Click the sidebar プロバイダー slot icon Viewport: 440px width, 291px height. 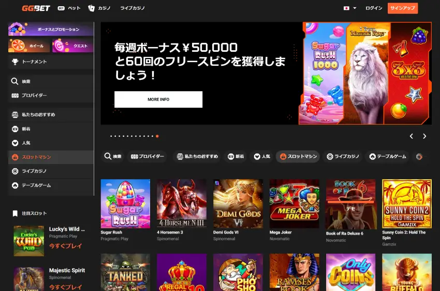(x=15, y=95)
